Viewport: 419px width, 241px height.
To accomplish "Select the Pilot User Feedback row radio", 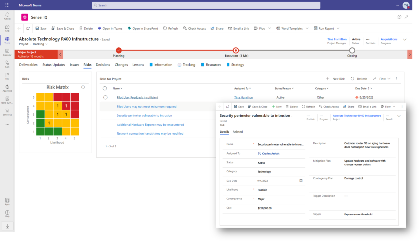I will point(105,97).
